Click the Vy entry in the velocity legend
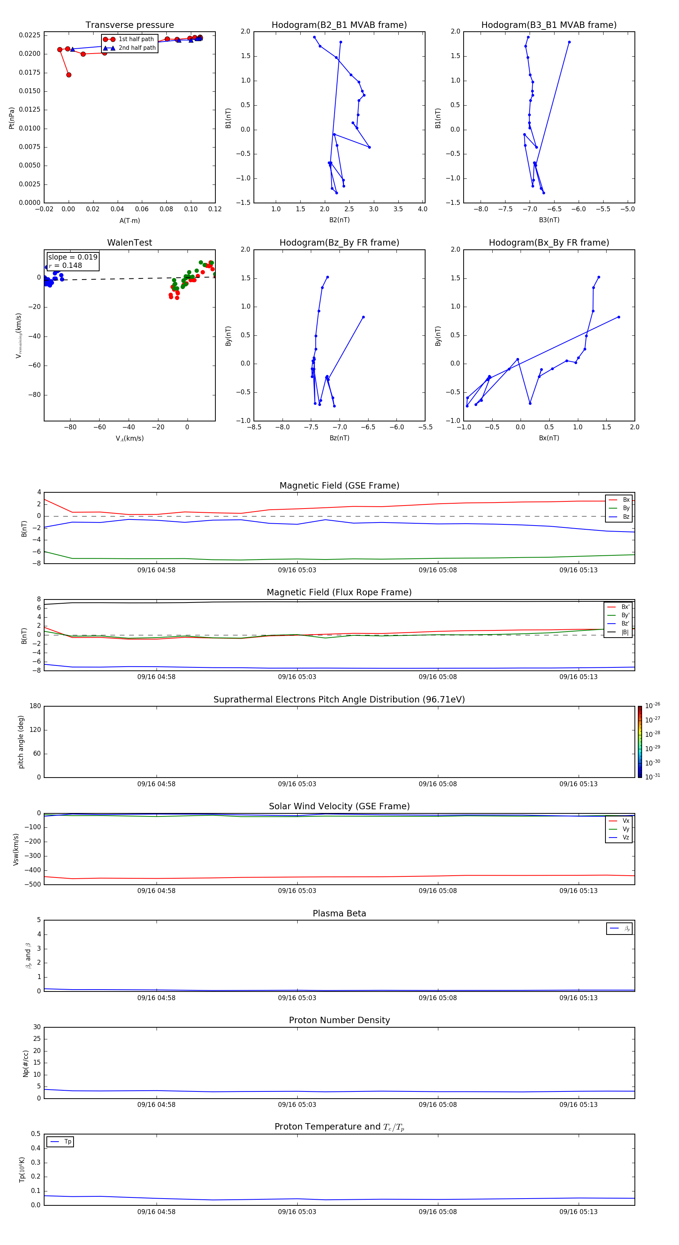 coord(619,829)
